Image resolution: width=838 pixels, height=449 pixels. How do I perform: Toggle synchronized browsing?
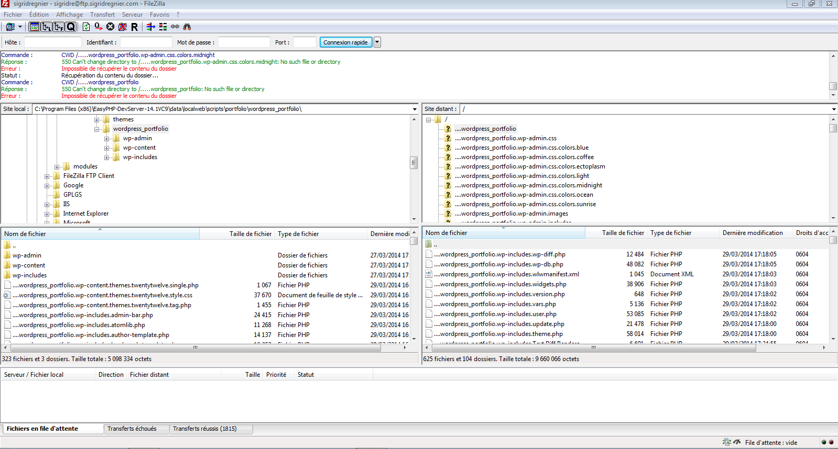175,27
